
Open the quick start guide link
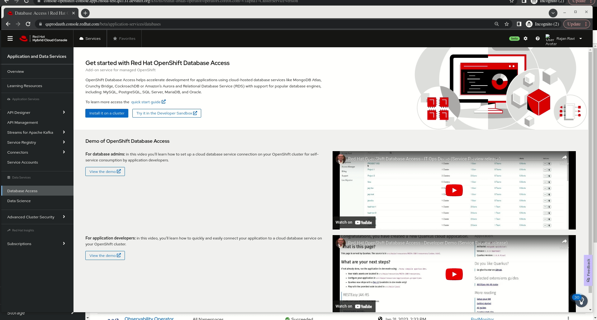pos(148,102)
